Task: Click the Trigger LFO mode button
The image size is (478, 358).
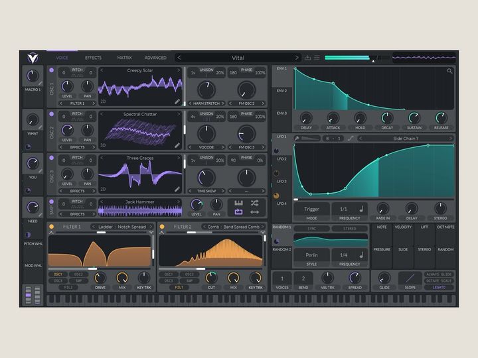Action: pyautogui.click(x=311, y=209)
